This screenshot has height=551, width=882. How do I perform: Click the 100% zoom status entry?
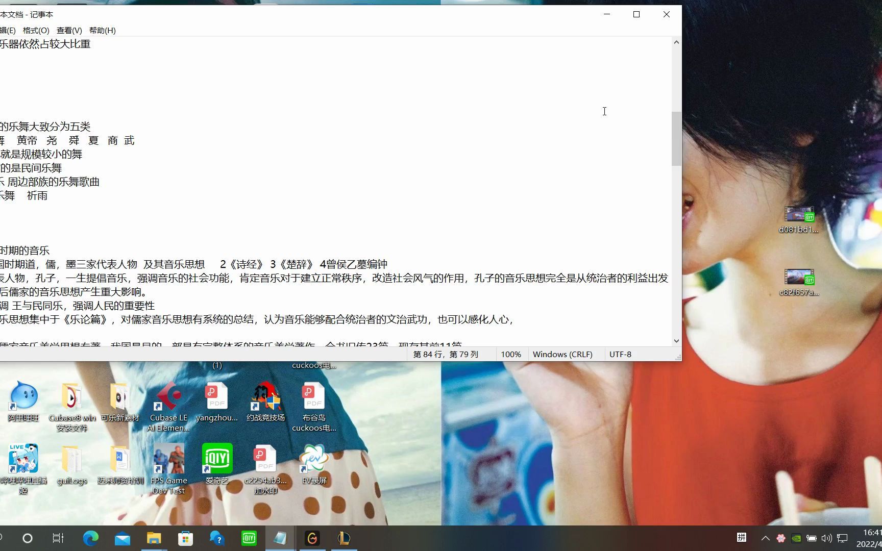510,354
